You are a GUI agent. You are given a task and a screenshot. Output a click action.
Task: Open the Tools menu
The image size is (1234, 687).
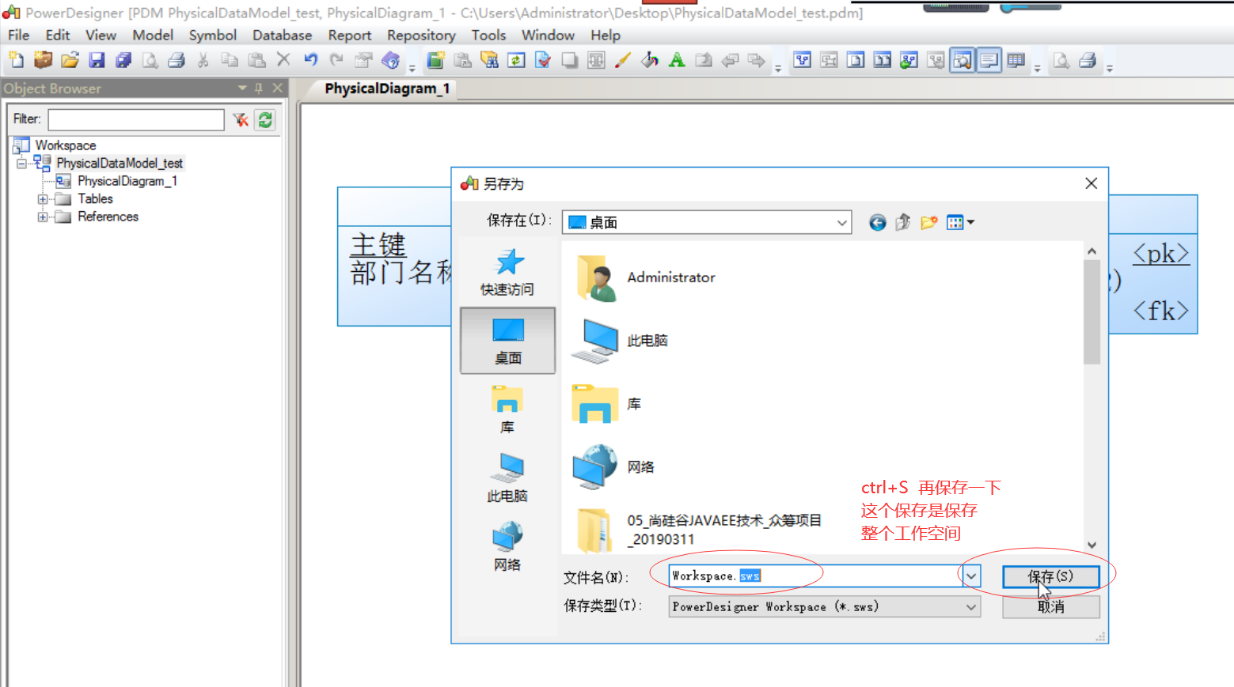click(x=488, y=36)
